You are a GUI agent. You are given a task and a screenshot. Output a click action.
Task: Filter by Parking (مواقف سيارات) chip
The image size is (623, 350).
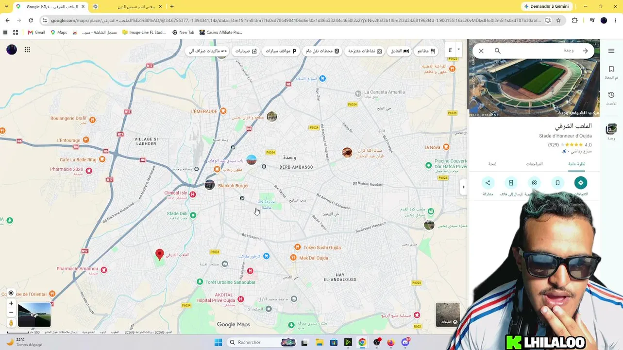tap(281, 51)
